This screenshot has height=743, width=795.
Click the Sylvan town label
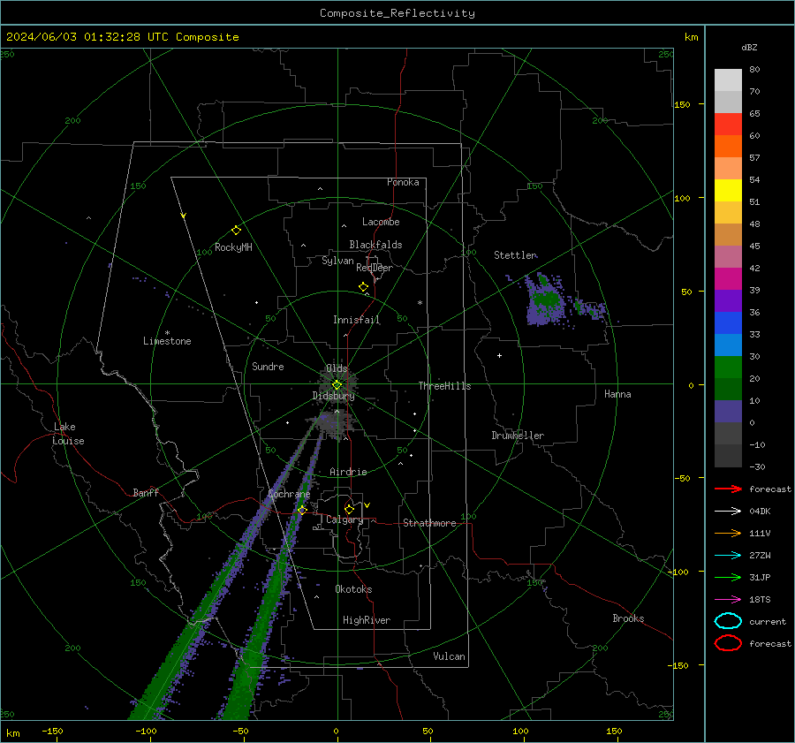337,261
